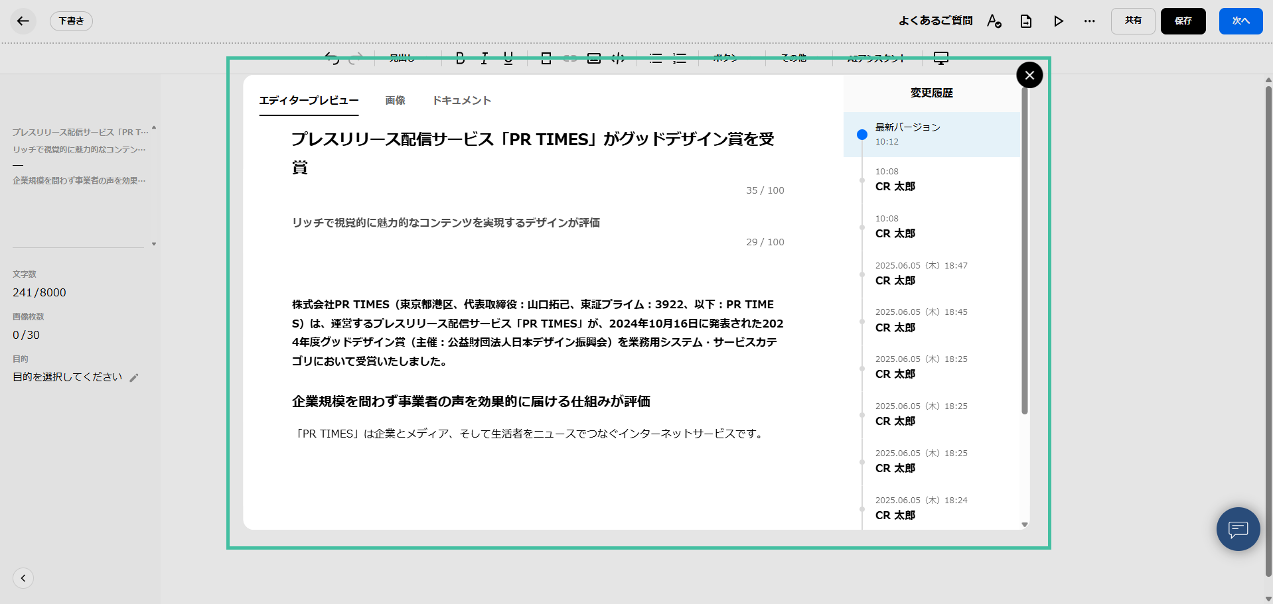Open the proofreading check icon

coord(994,21)
